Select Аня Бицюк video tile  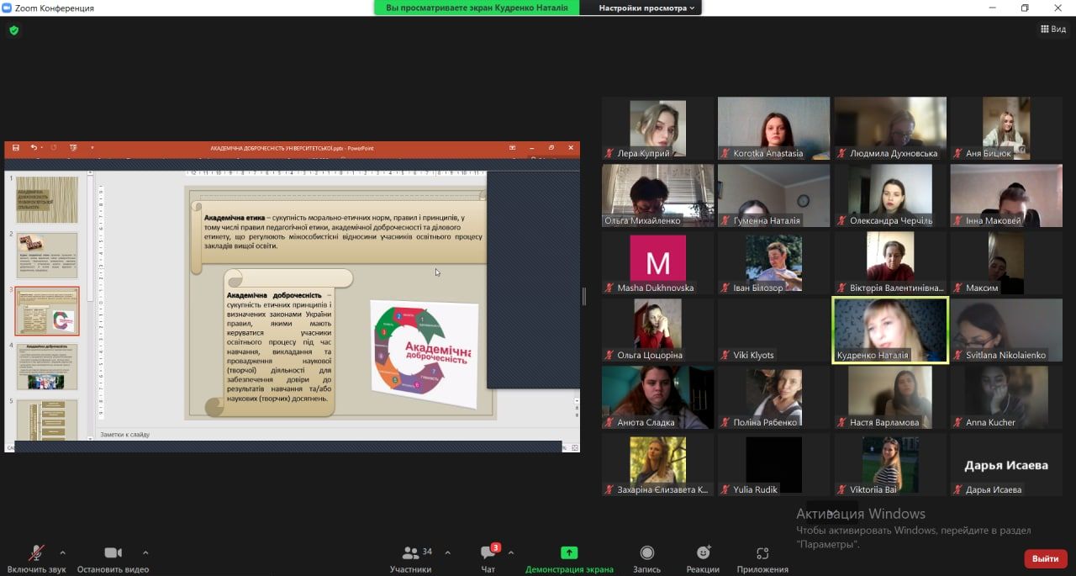(1006, 128)
